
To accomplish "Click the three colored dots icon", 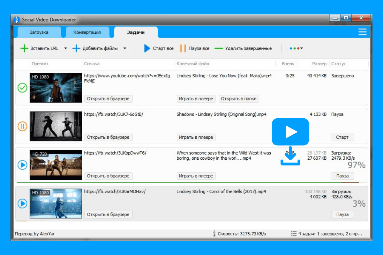I will pos(294,48).
